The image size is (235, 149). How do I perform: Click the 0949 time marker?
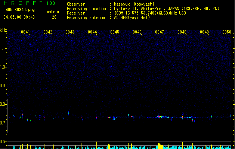[x=204, y=32]
